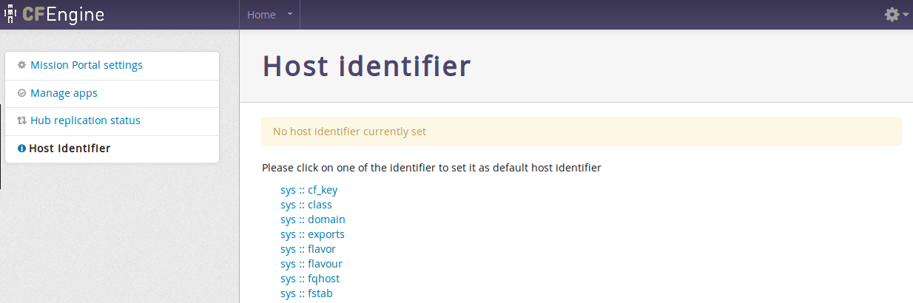Set sys :: fqhost as default identifier
Screen dimensions: 913x303
(310, 279)
